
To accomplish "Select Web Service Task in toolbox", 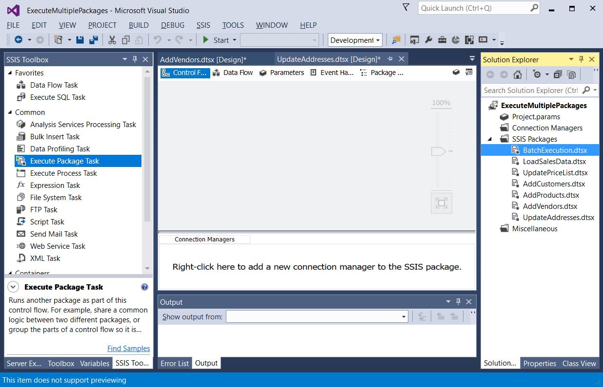I will (x=78, y=246).
